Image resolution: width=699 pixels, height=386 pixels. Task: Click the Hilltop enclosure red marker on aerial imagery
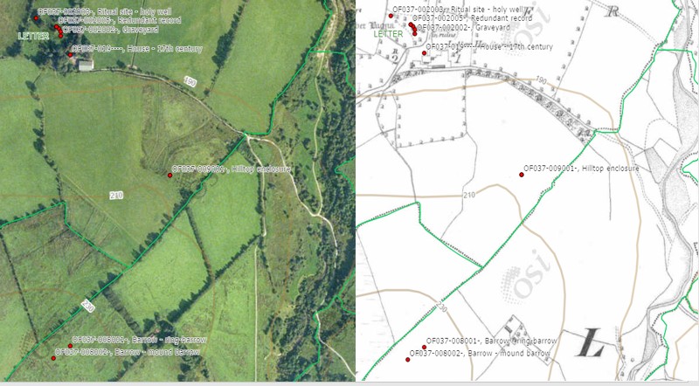pyautogui.click(x=170, y=176)
